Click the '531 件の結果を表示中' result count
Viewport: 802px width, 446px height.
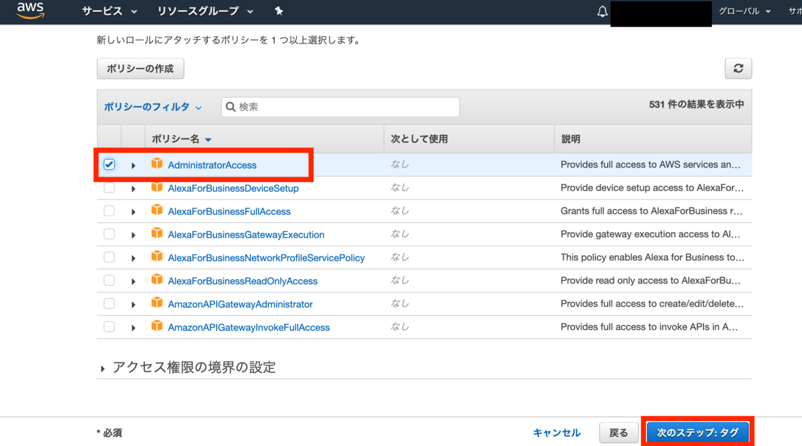(696, 105)
